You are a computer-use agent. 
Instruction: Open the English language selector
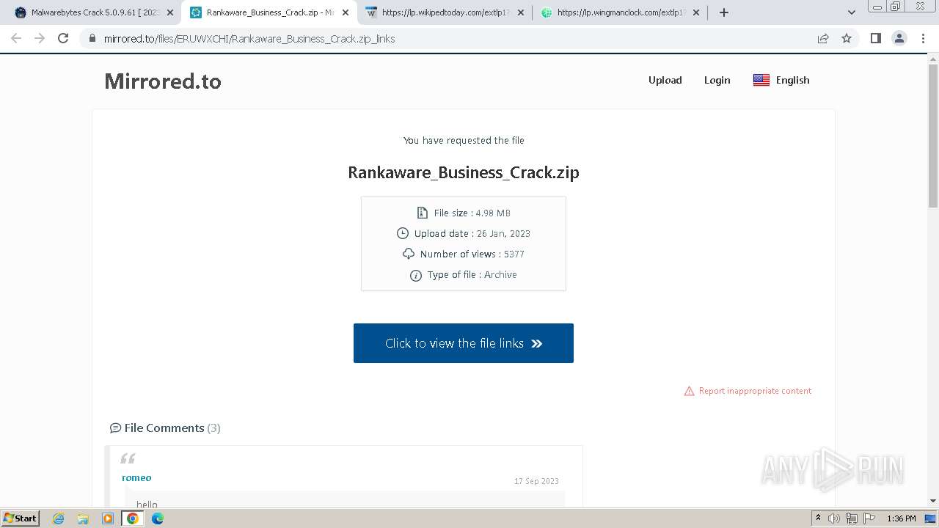coord(781,80)
